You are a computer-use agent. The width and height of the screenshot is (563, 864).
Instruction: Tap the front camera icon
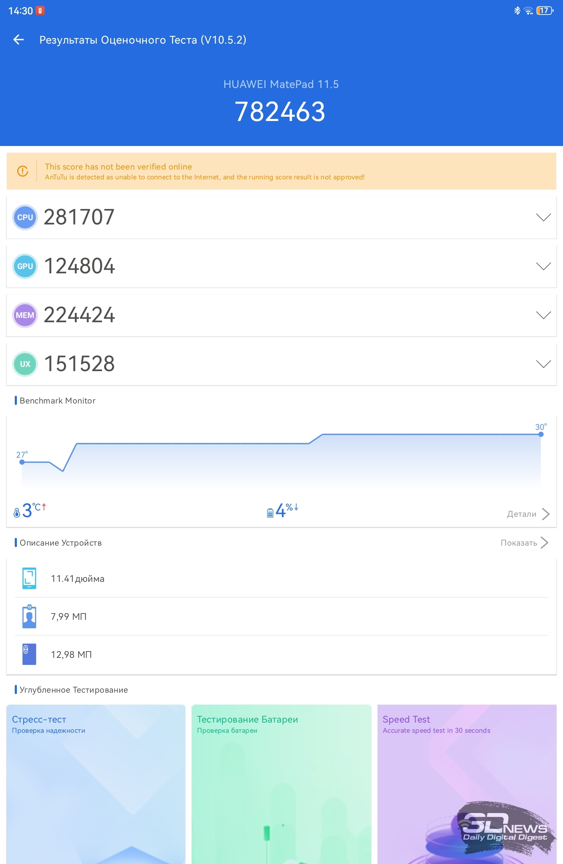pyautogui.click(x=29, y=616)
